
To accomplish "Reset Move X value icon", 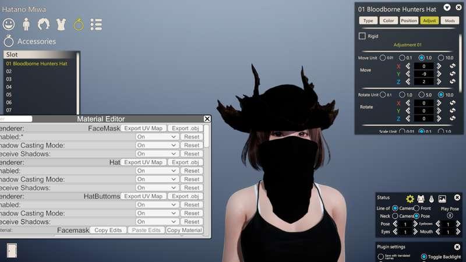I will pyautogui.click(x=453, y=66).
